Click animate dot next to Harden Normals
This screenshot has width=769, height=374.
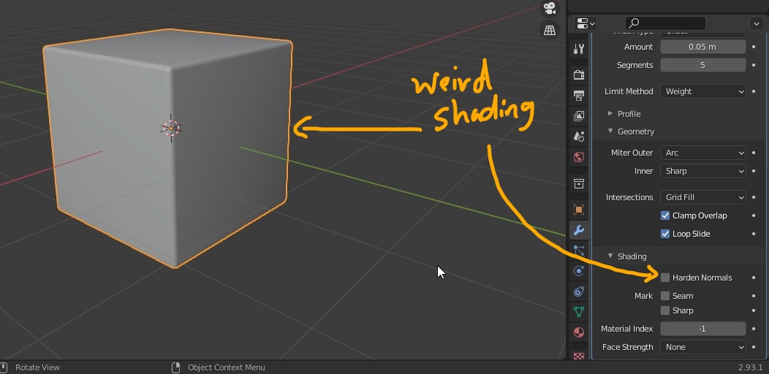754,278
